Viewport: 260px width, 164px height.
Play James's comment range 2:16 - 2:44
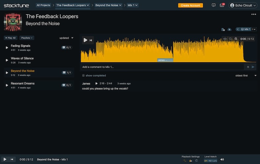96,83
